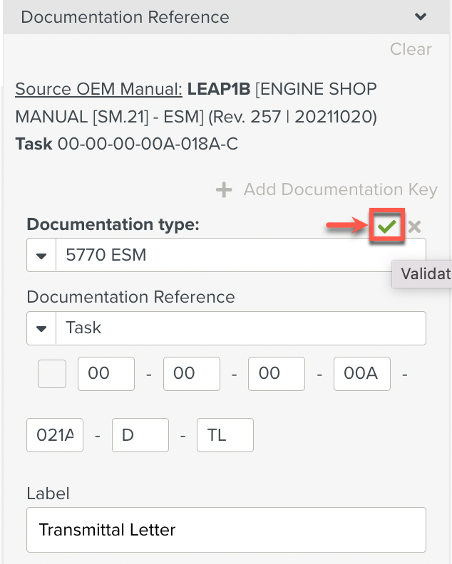Open the Task reference dropdown arrow
Image resolution: width=452 pixels, height=564 pixels.
coord(41,328)
